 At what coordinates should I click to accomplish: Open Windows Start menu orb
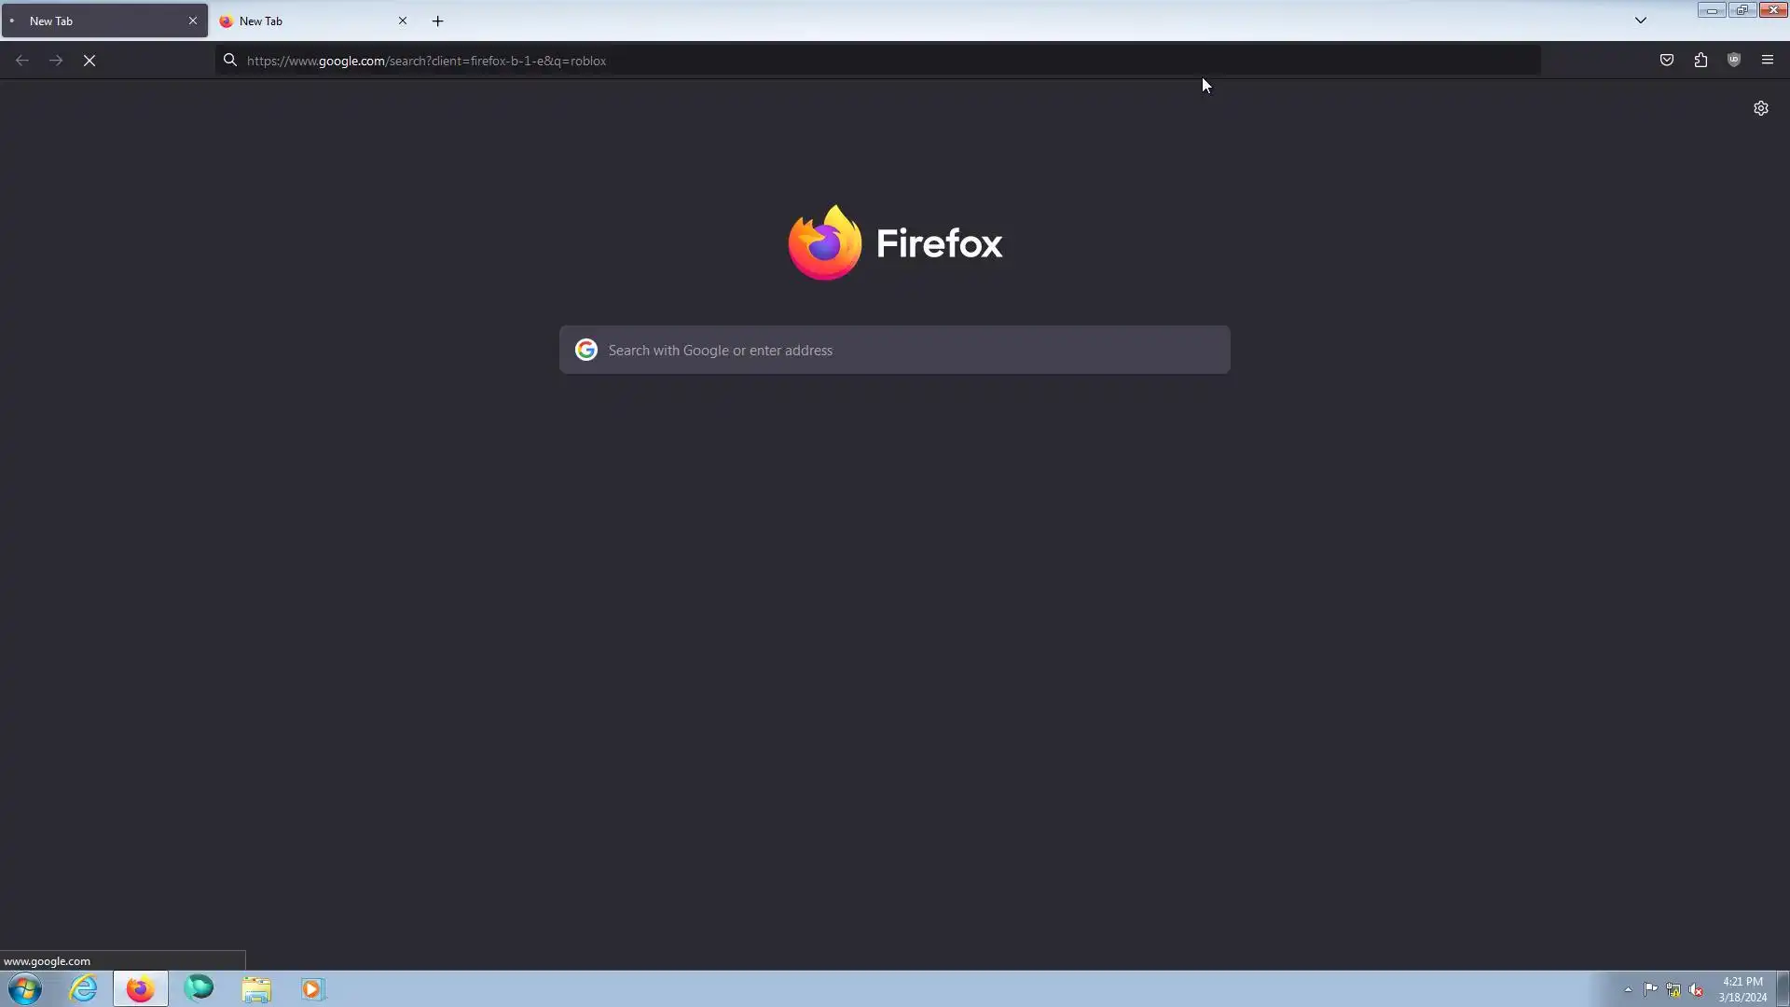25,988
